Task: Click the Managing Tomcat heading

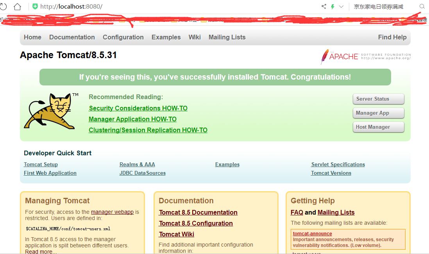Action: click(57, 201)
